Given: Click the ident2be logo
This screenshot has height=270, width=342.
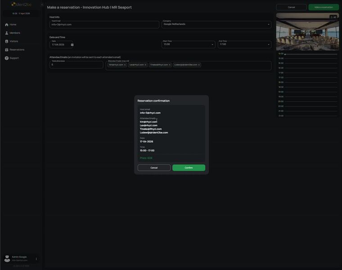Looking at the screenshot, I should [x=21, y=4].
